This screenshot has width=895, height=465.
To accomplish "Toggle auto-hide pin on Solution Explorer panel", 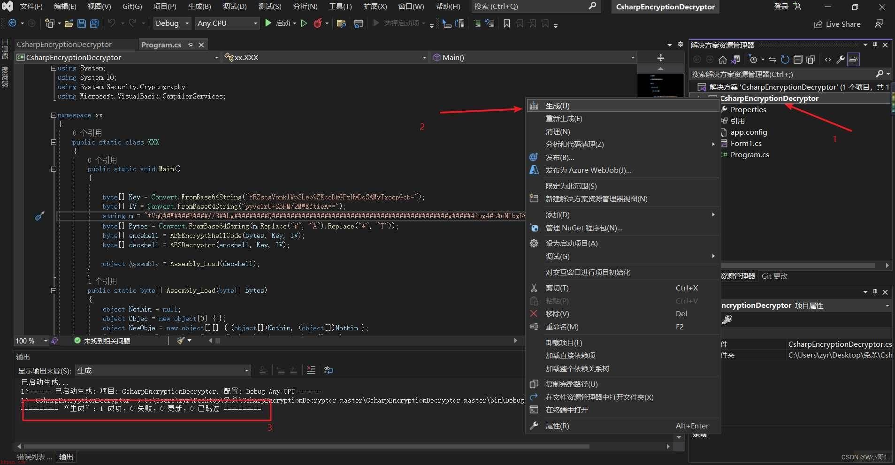I will (x=875, y=45).
